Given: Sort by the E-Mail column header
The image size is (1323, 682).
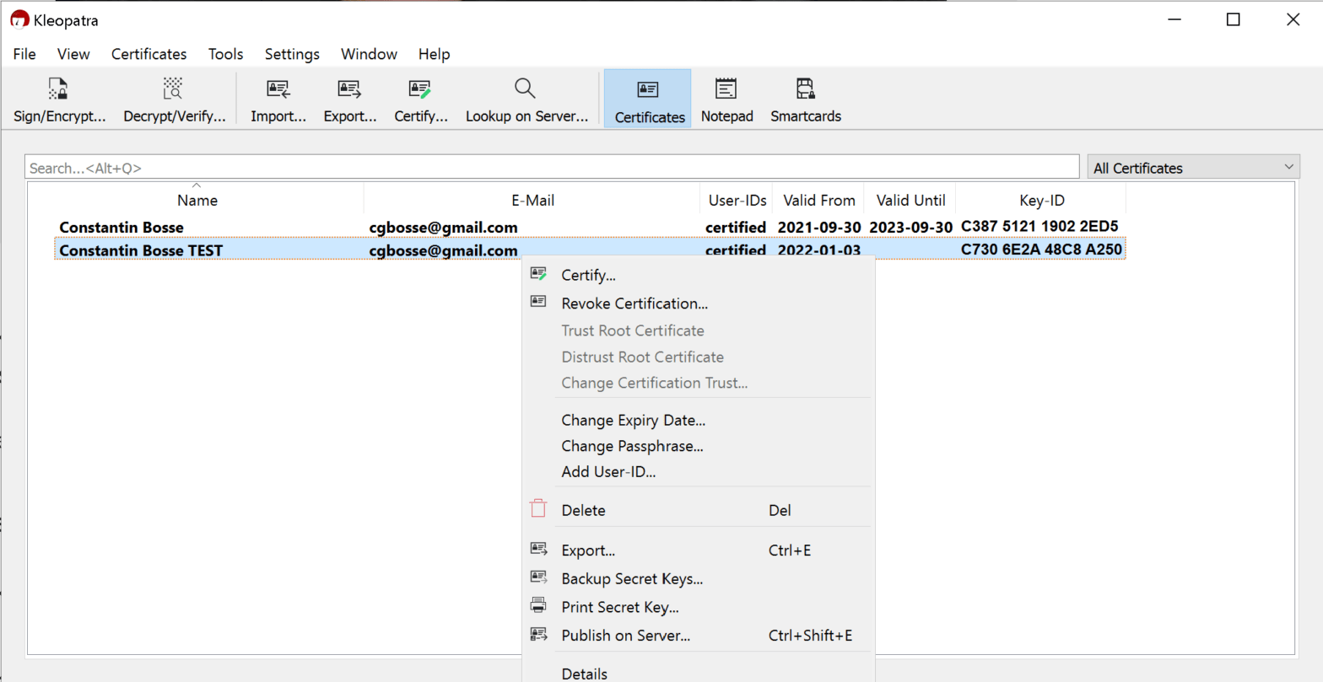Looking at the screenshot, I should tap(532, 201).
